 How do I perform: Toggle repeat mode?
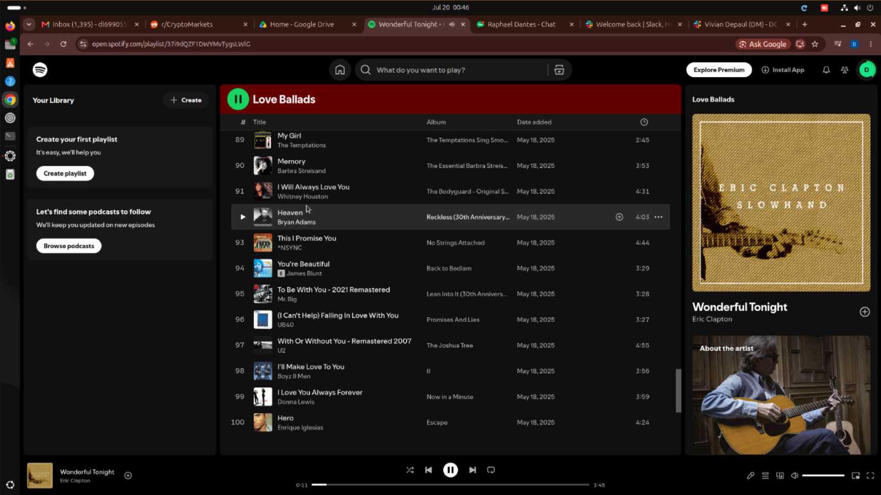pyautogui.click(x=491, y=470)
